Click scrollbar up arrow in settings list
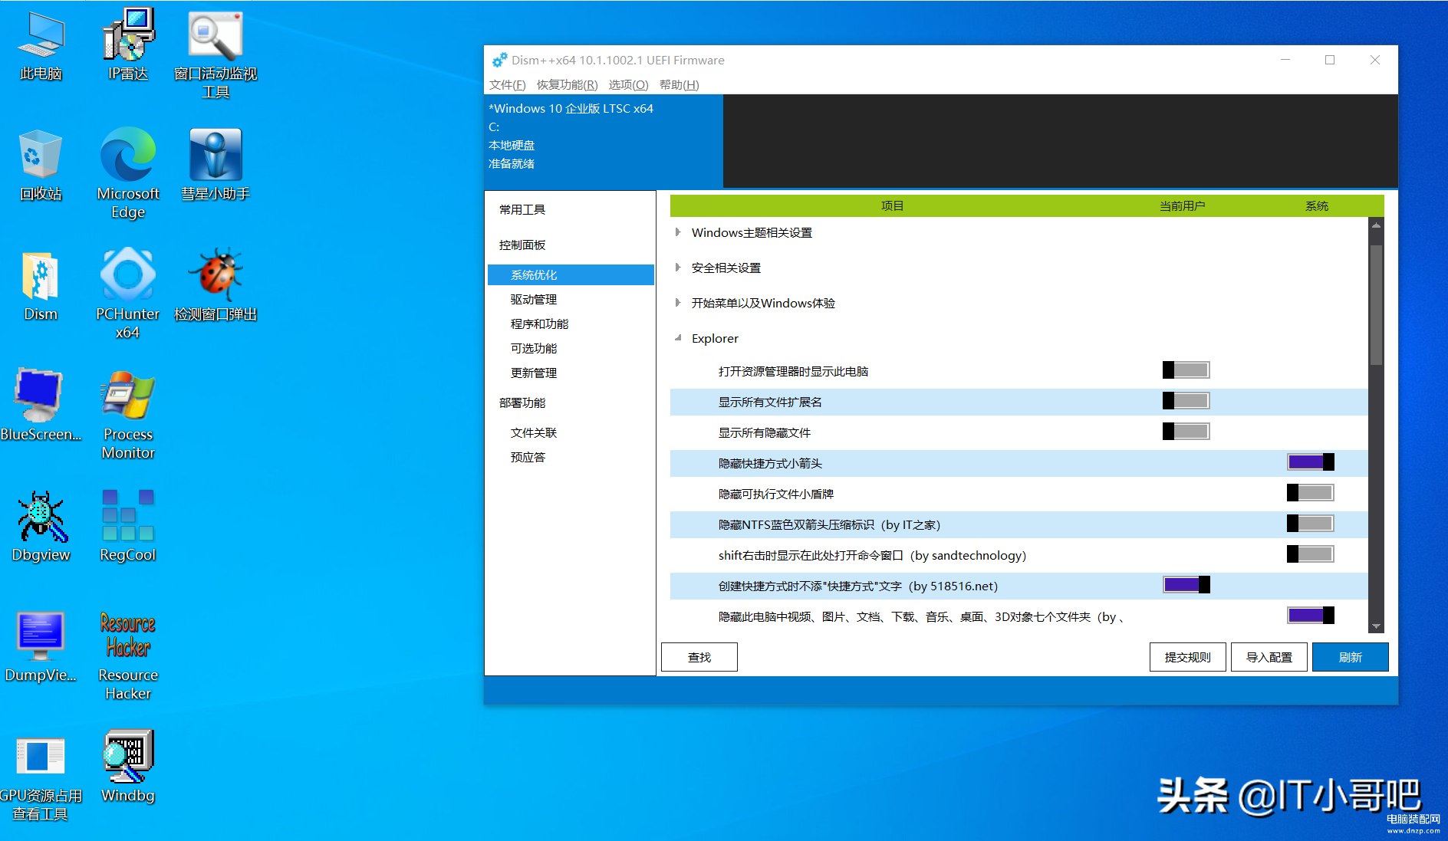Image resolution: width=1448 pixels, height=841 pixels. click(1377, 225)
